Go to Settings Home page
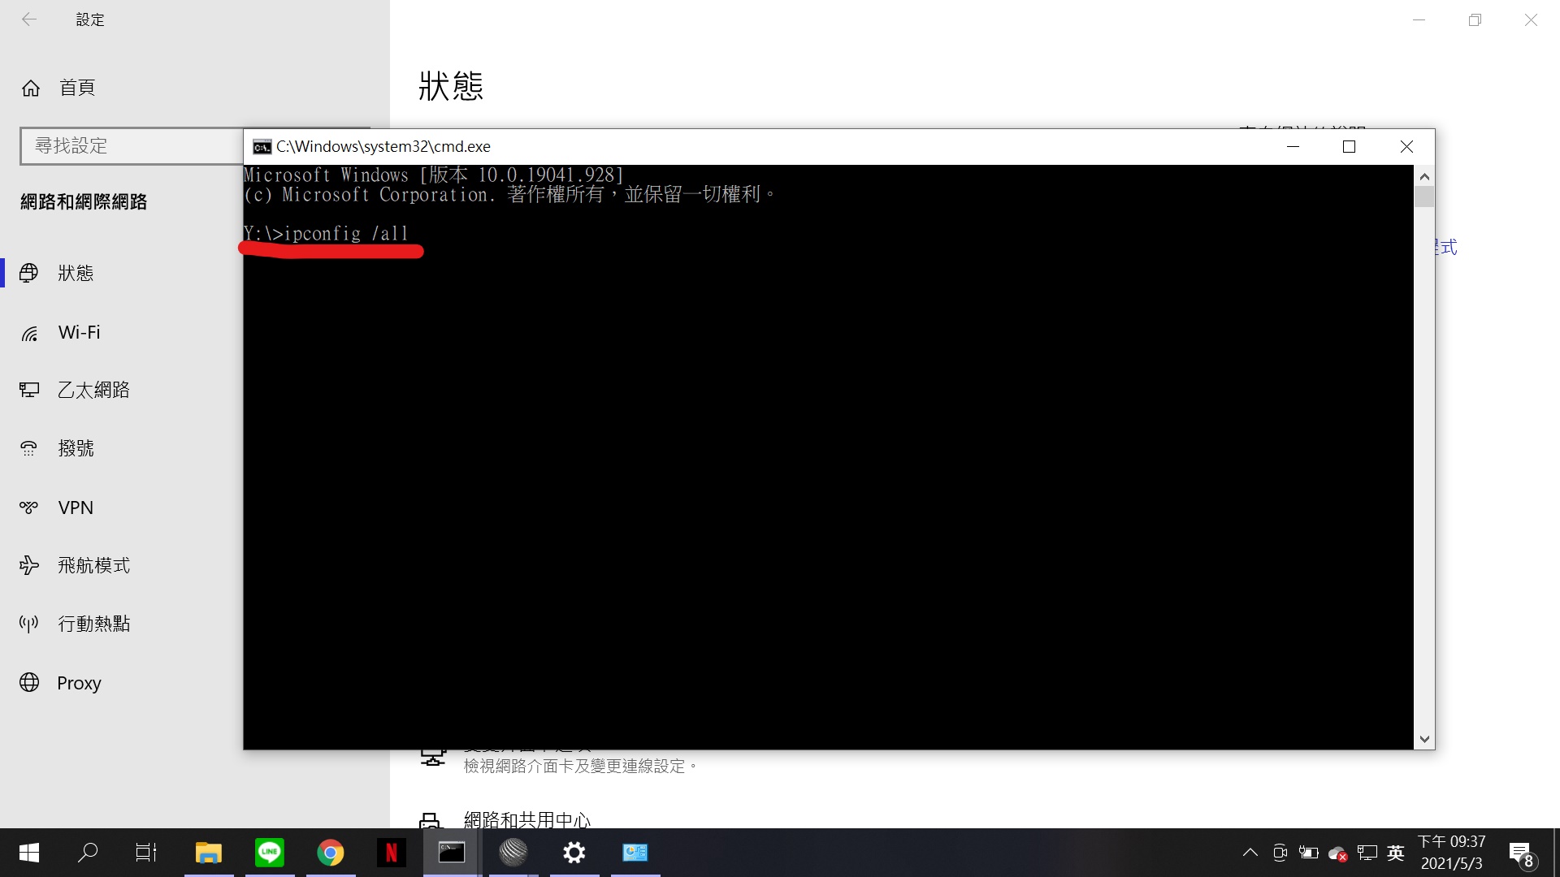Viewport: 1560px width, 877px height. [x=58, y=88]
